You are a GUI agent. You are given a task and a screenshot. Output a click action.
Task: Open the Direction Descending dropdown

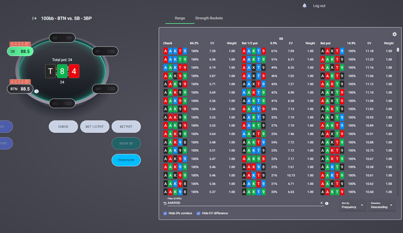(382, 205)
